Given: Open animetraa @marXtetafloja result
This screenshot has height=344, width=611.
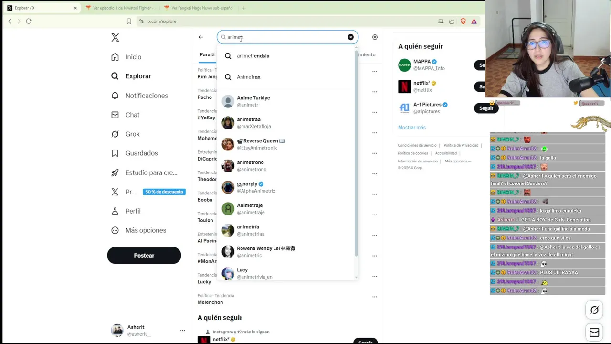Looking at the screenshot, I should (x=286, y=123).
